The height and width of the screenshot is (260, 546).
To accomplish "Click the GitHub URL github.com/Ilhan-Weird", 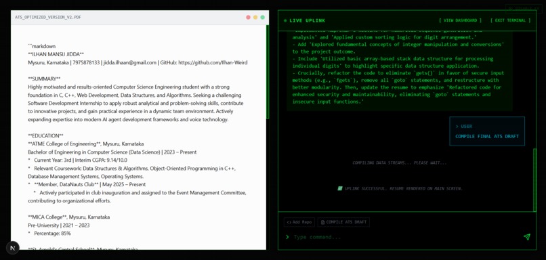I will pyautogui.click(x=213, y=63).
